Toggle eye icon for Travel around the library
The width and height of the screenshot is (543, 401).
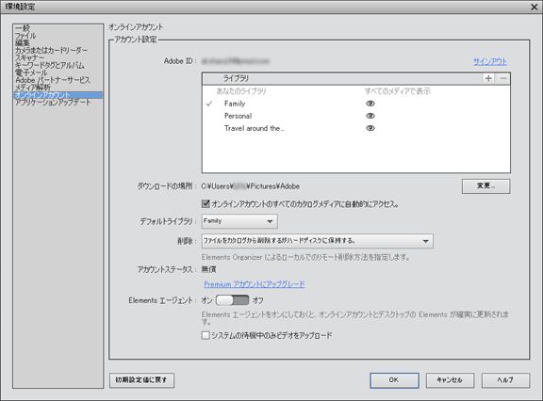pos(370,128)
